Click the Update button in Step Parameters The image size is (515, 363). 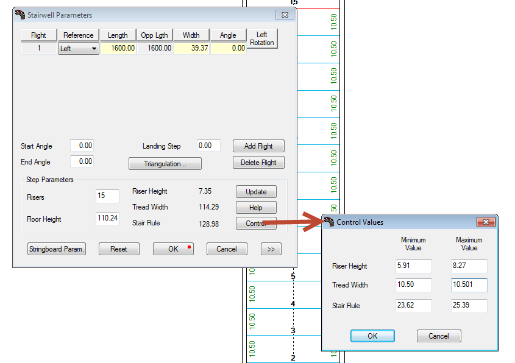pos(256,192)
